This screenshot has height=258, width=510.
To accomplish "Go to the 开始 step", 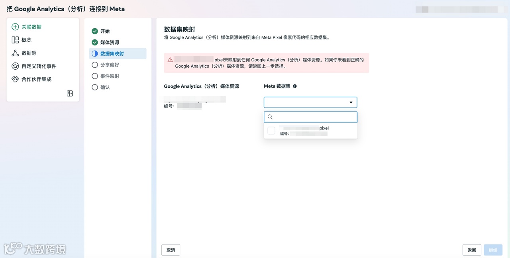I will pyautogui.click(x=105, y=31).
